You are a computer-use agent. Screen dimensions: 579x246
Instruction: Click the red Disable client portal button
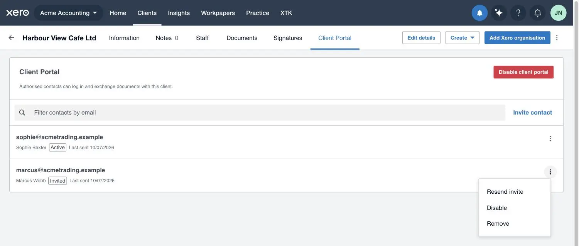[x=523, y=72]
